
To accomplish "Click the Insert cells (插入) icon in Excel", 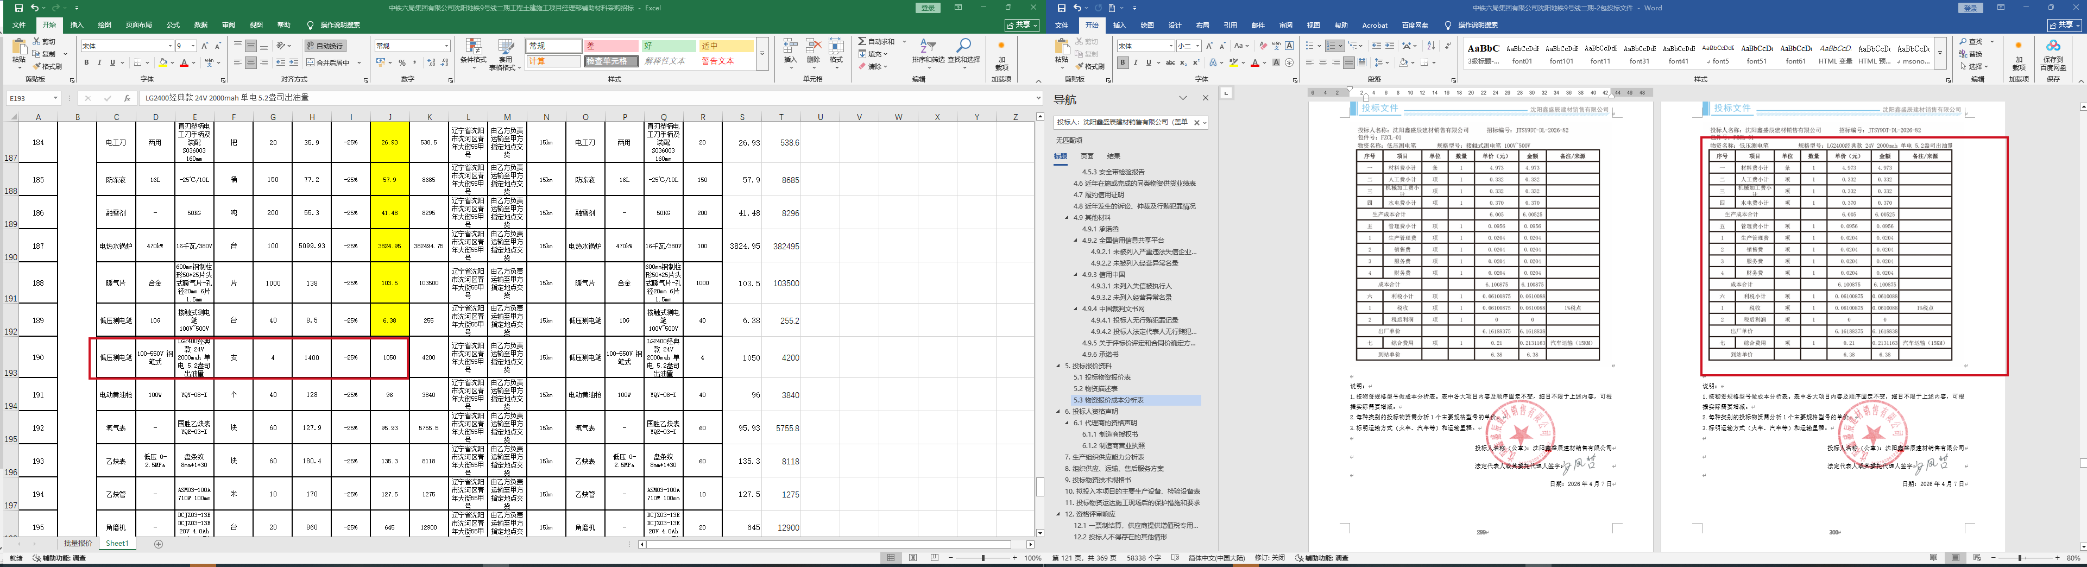I will tap(790, 48).
